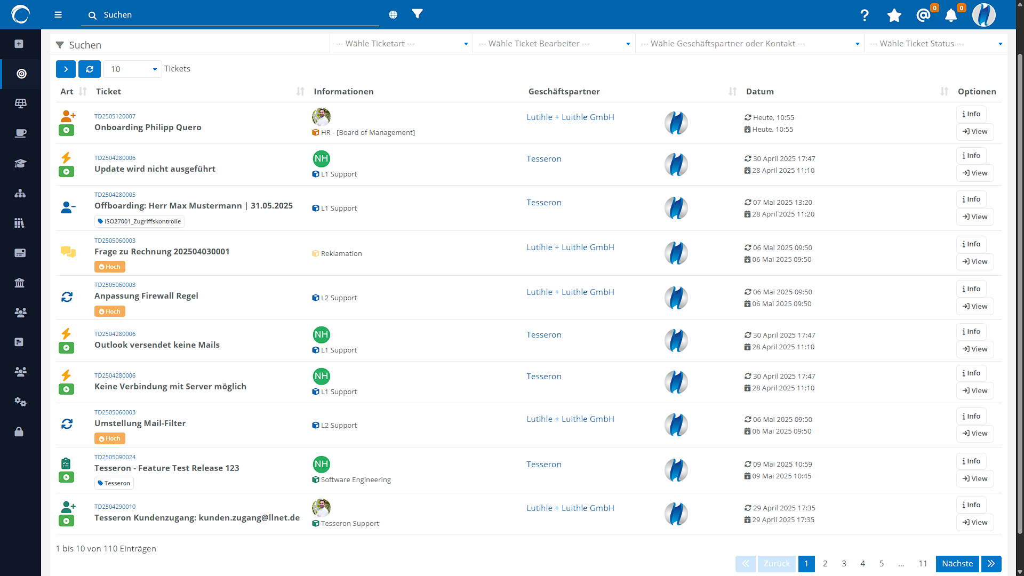The image size is (1024, 576).
Task: Click the globe icon beside search
Action: [x=393, y=14]
